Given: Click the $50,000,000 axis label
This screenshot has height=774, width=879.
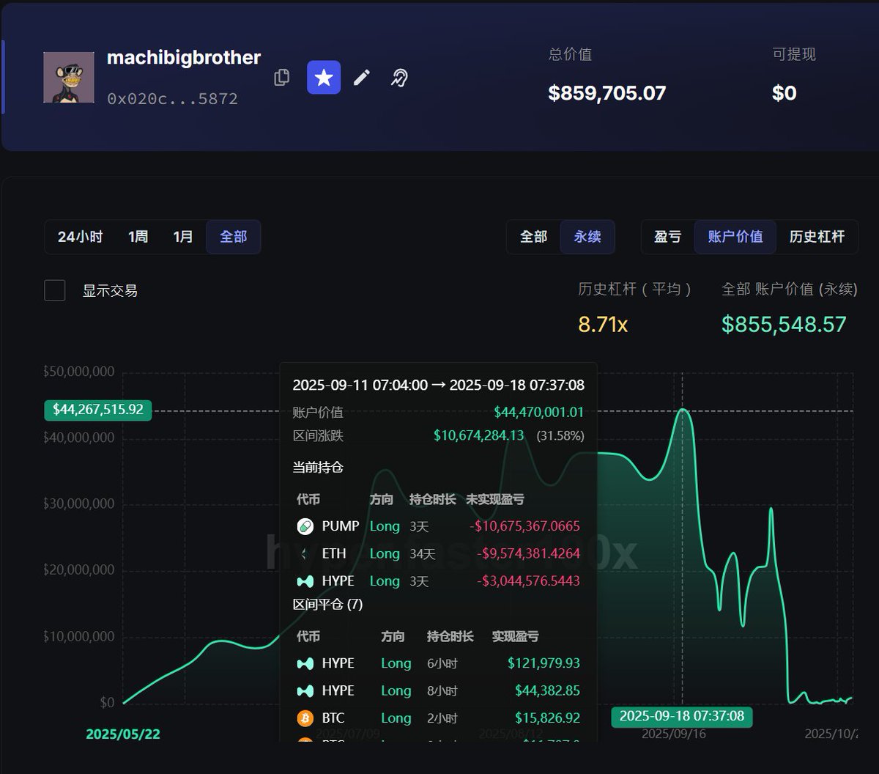Looking at the screenshot, I should click(79, 372).
